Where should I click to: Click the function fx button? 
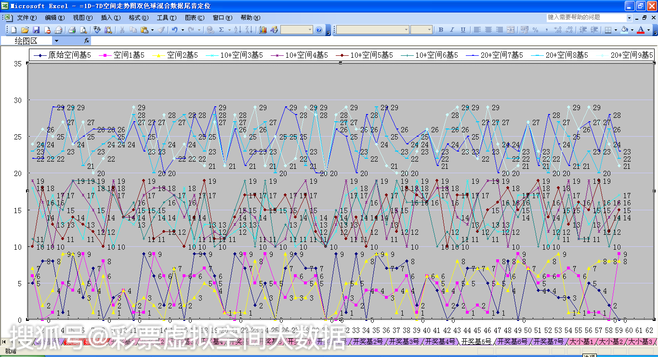tap(87, 41)
